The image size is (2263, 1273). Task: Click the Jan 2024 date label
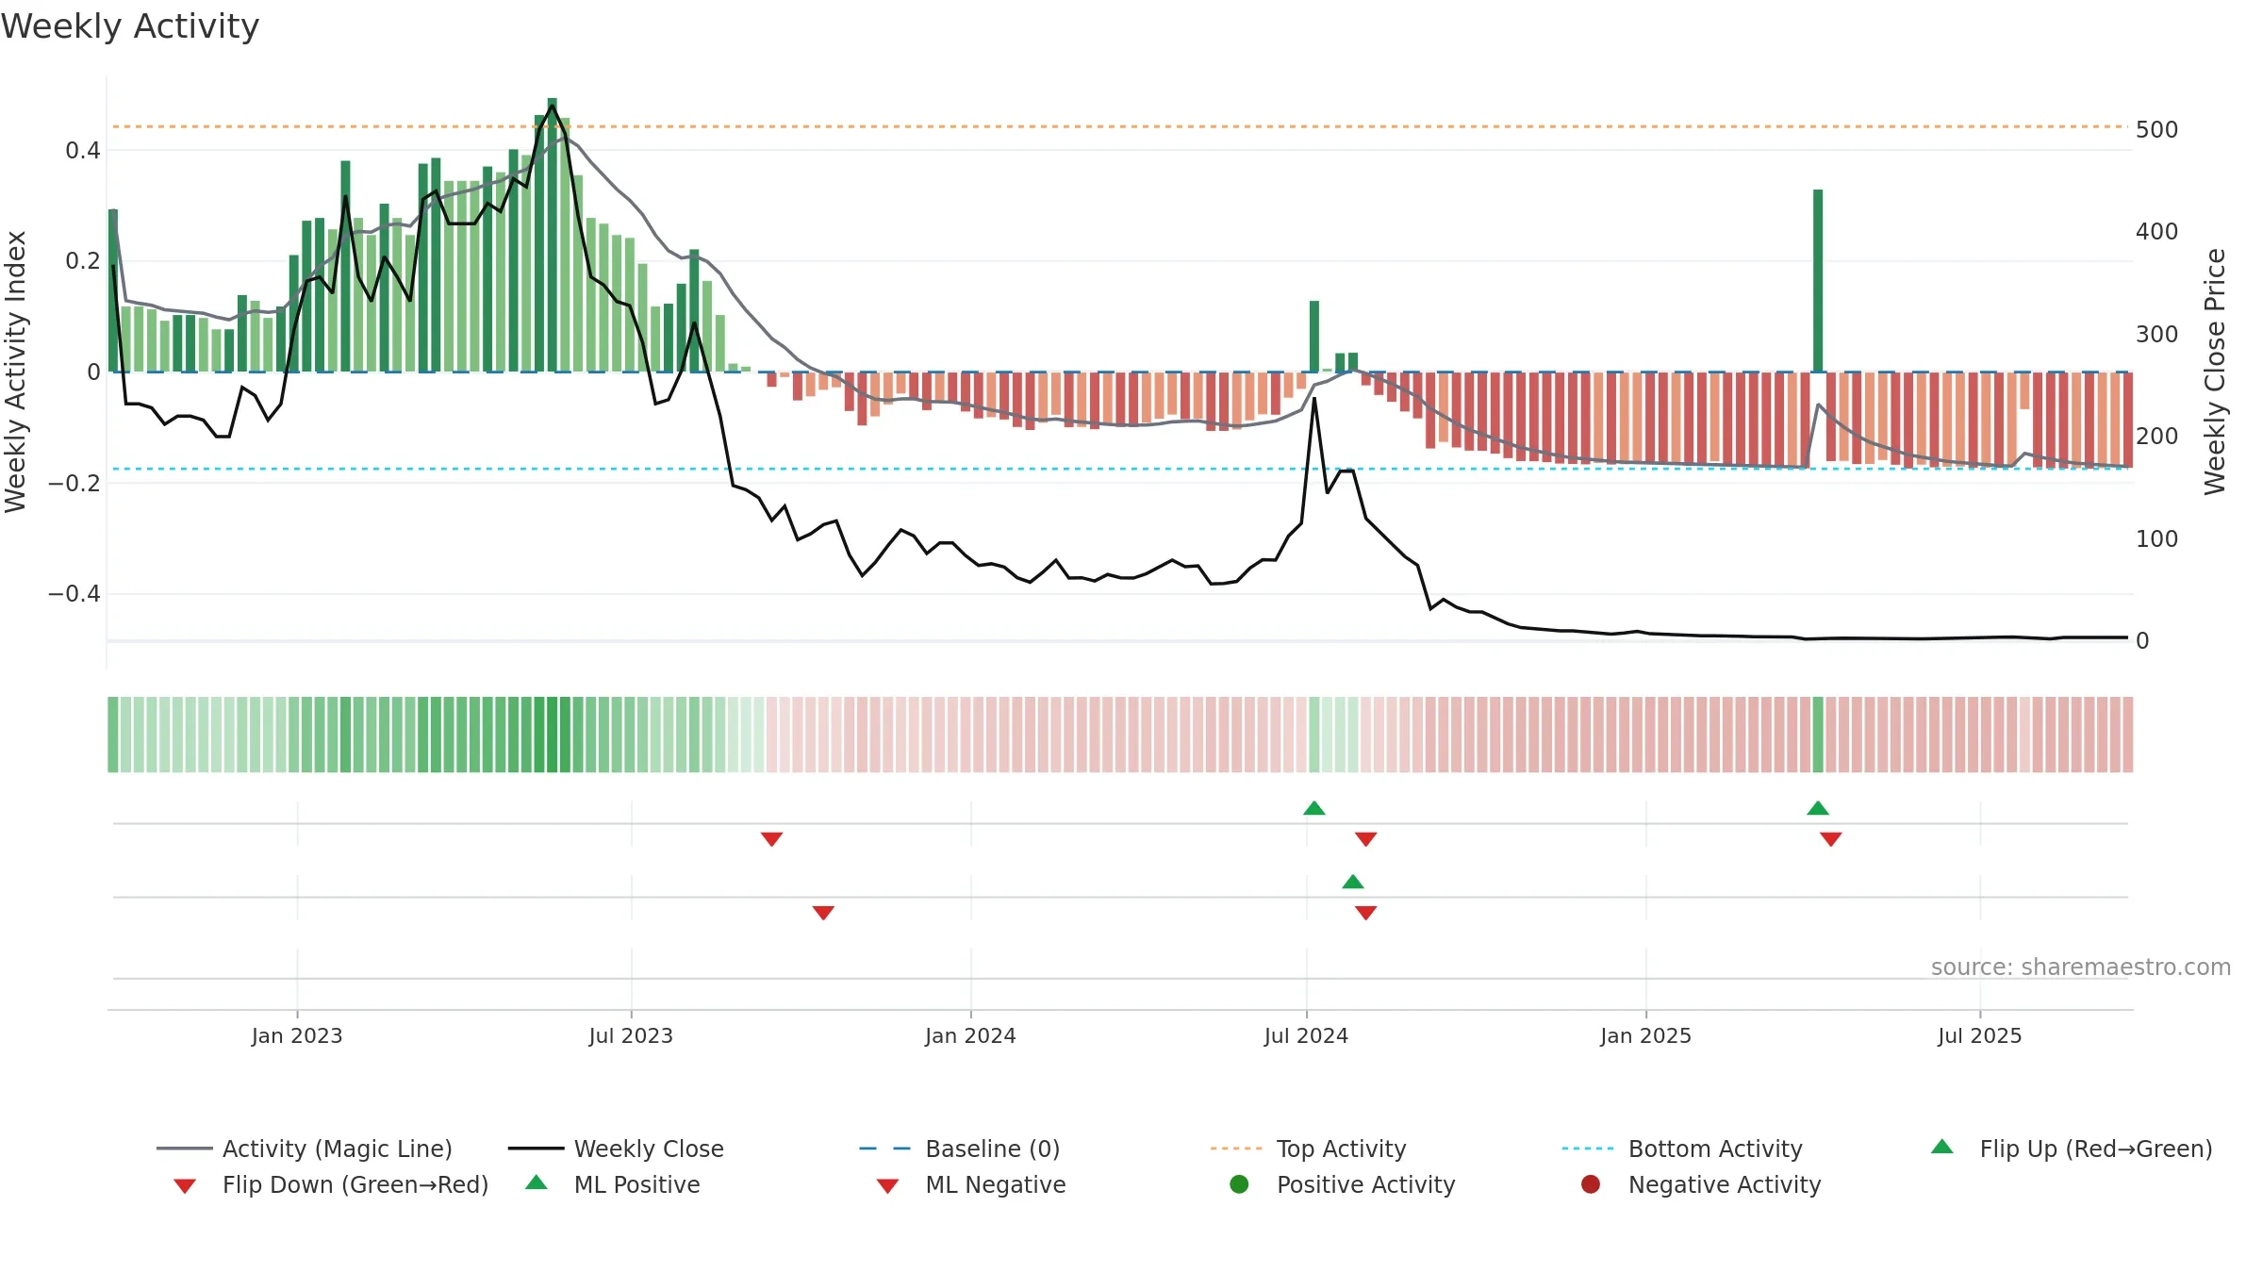[x=970, y=1035]
